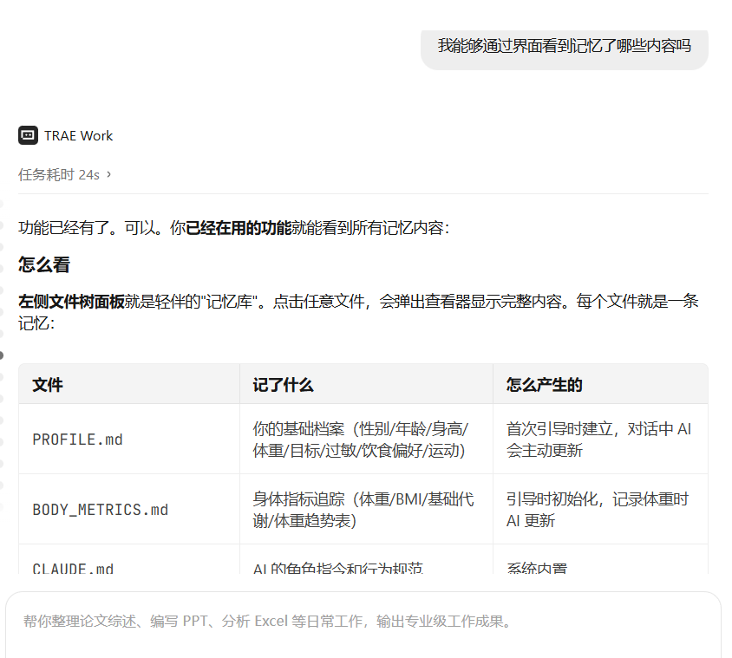
Task: Select the PROFILE.md table cell
Action: click(x=129, y=440)
